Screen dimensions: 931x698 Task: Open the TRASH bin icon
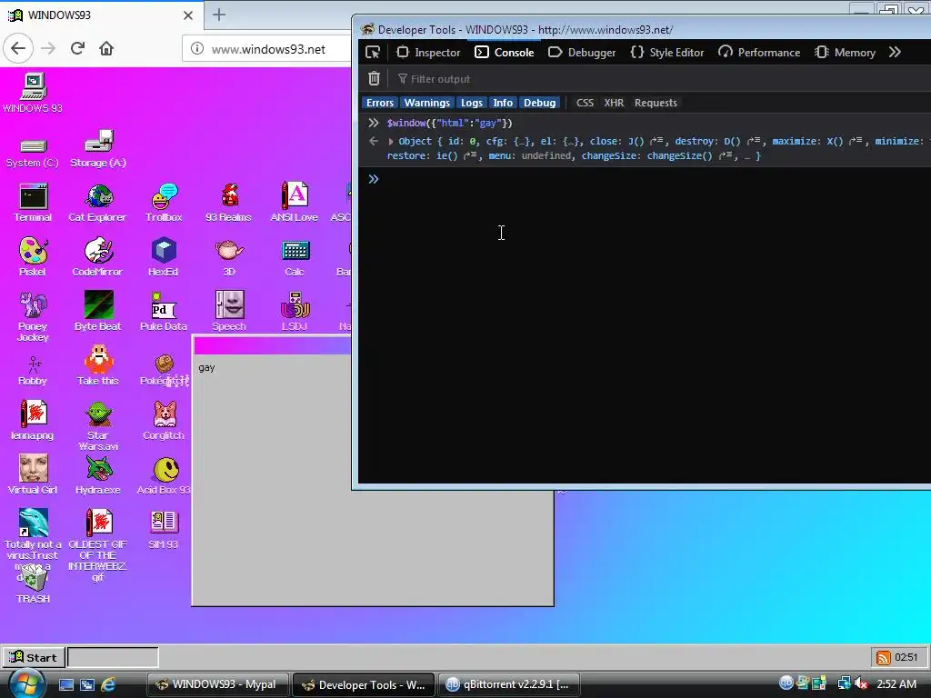(x=33, y=584)
